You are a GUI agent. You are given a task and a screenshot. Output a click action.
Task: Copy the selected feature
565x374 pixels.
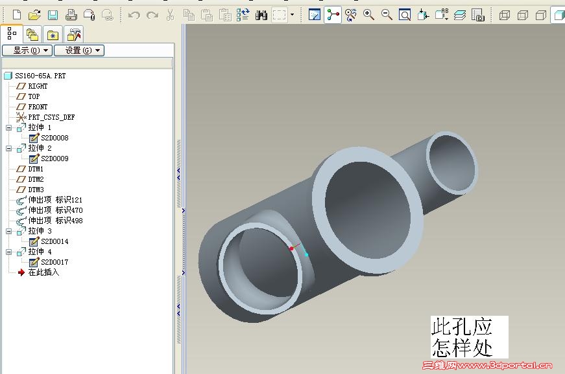pos(189,15)
